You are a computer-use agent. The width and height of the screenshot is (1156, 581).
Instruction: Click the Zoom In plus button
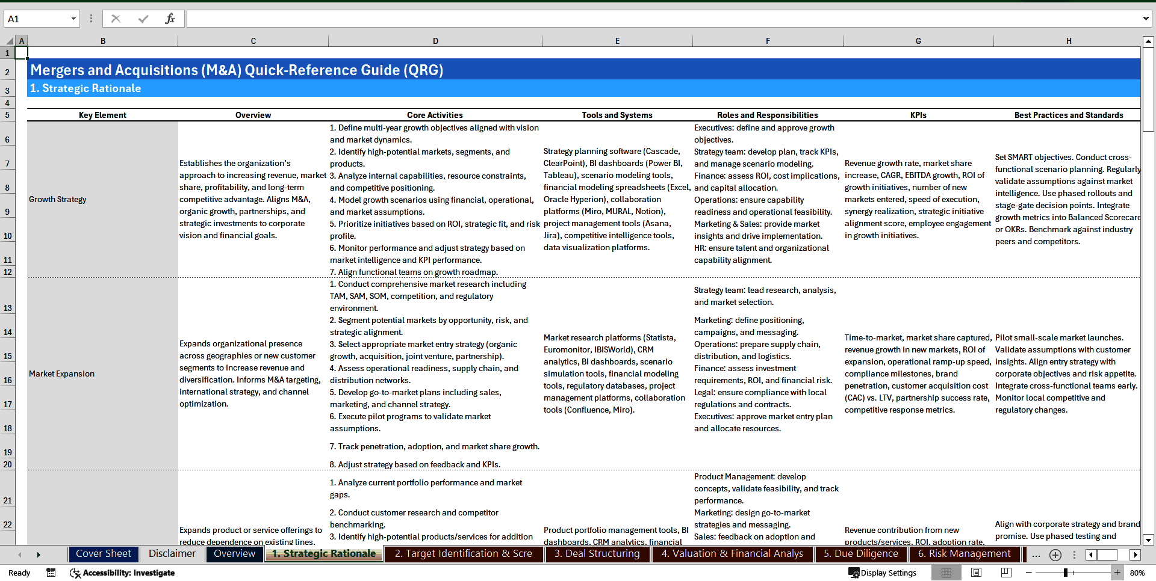click(1118, 573)
